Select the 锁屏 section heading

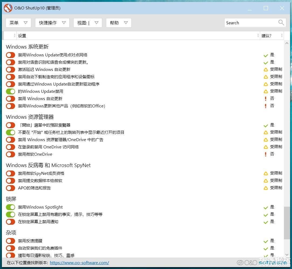[x=11, y=199]
